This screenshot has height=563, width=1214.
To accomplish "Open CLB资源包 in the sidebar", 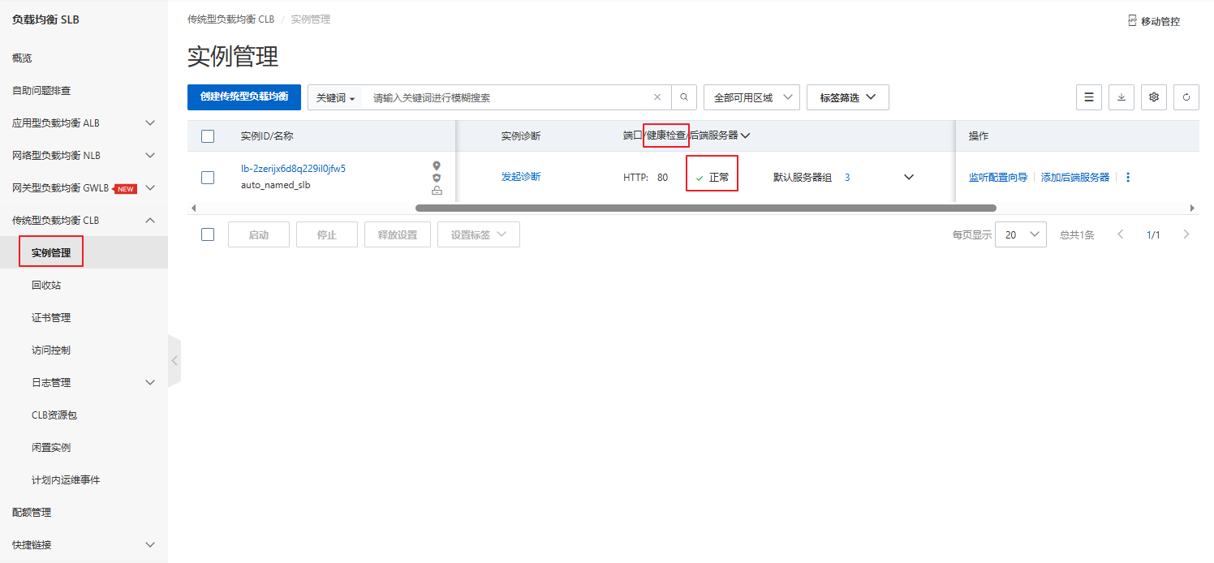I will point(54,415).
